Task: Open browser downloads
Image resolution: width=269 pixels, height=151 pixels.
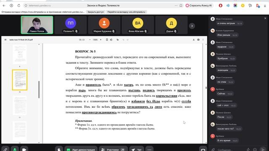Action: click(265, 5)
